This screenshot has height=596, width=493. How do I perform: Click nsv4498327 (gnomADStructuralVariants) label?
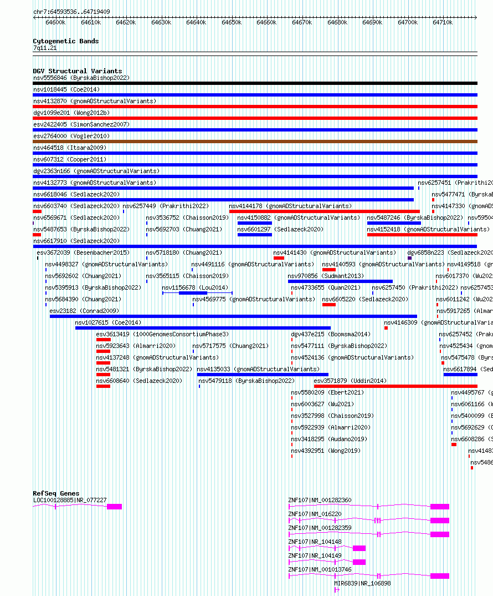106,264
